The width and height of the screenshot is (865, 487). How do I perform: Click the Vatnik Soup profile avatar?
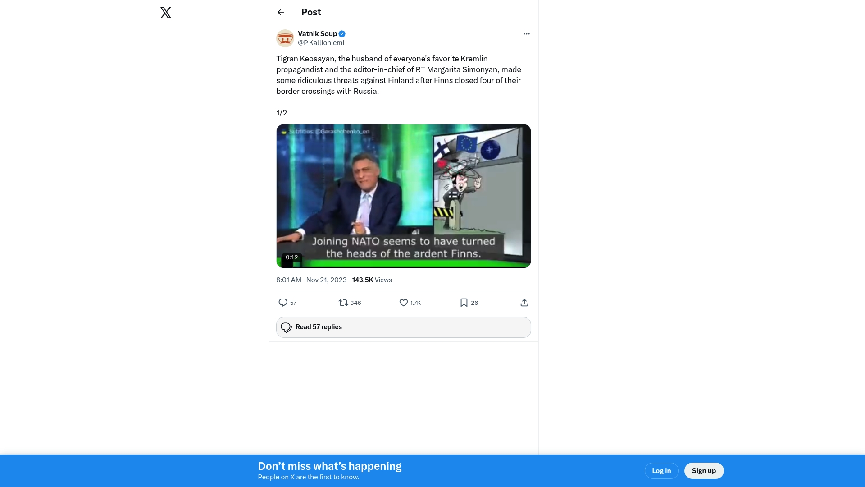point(285,38)
